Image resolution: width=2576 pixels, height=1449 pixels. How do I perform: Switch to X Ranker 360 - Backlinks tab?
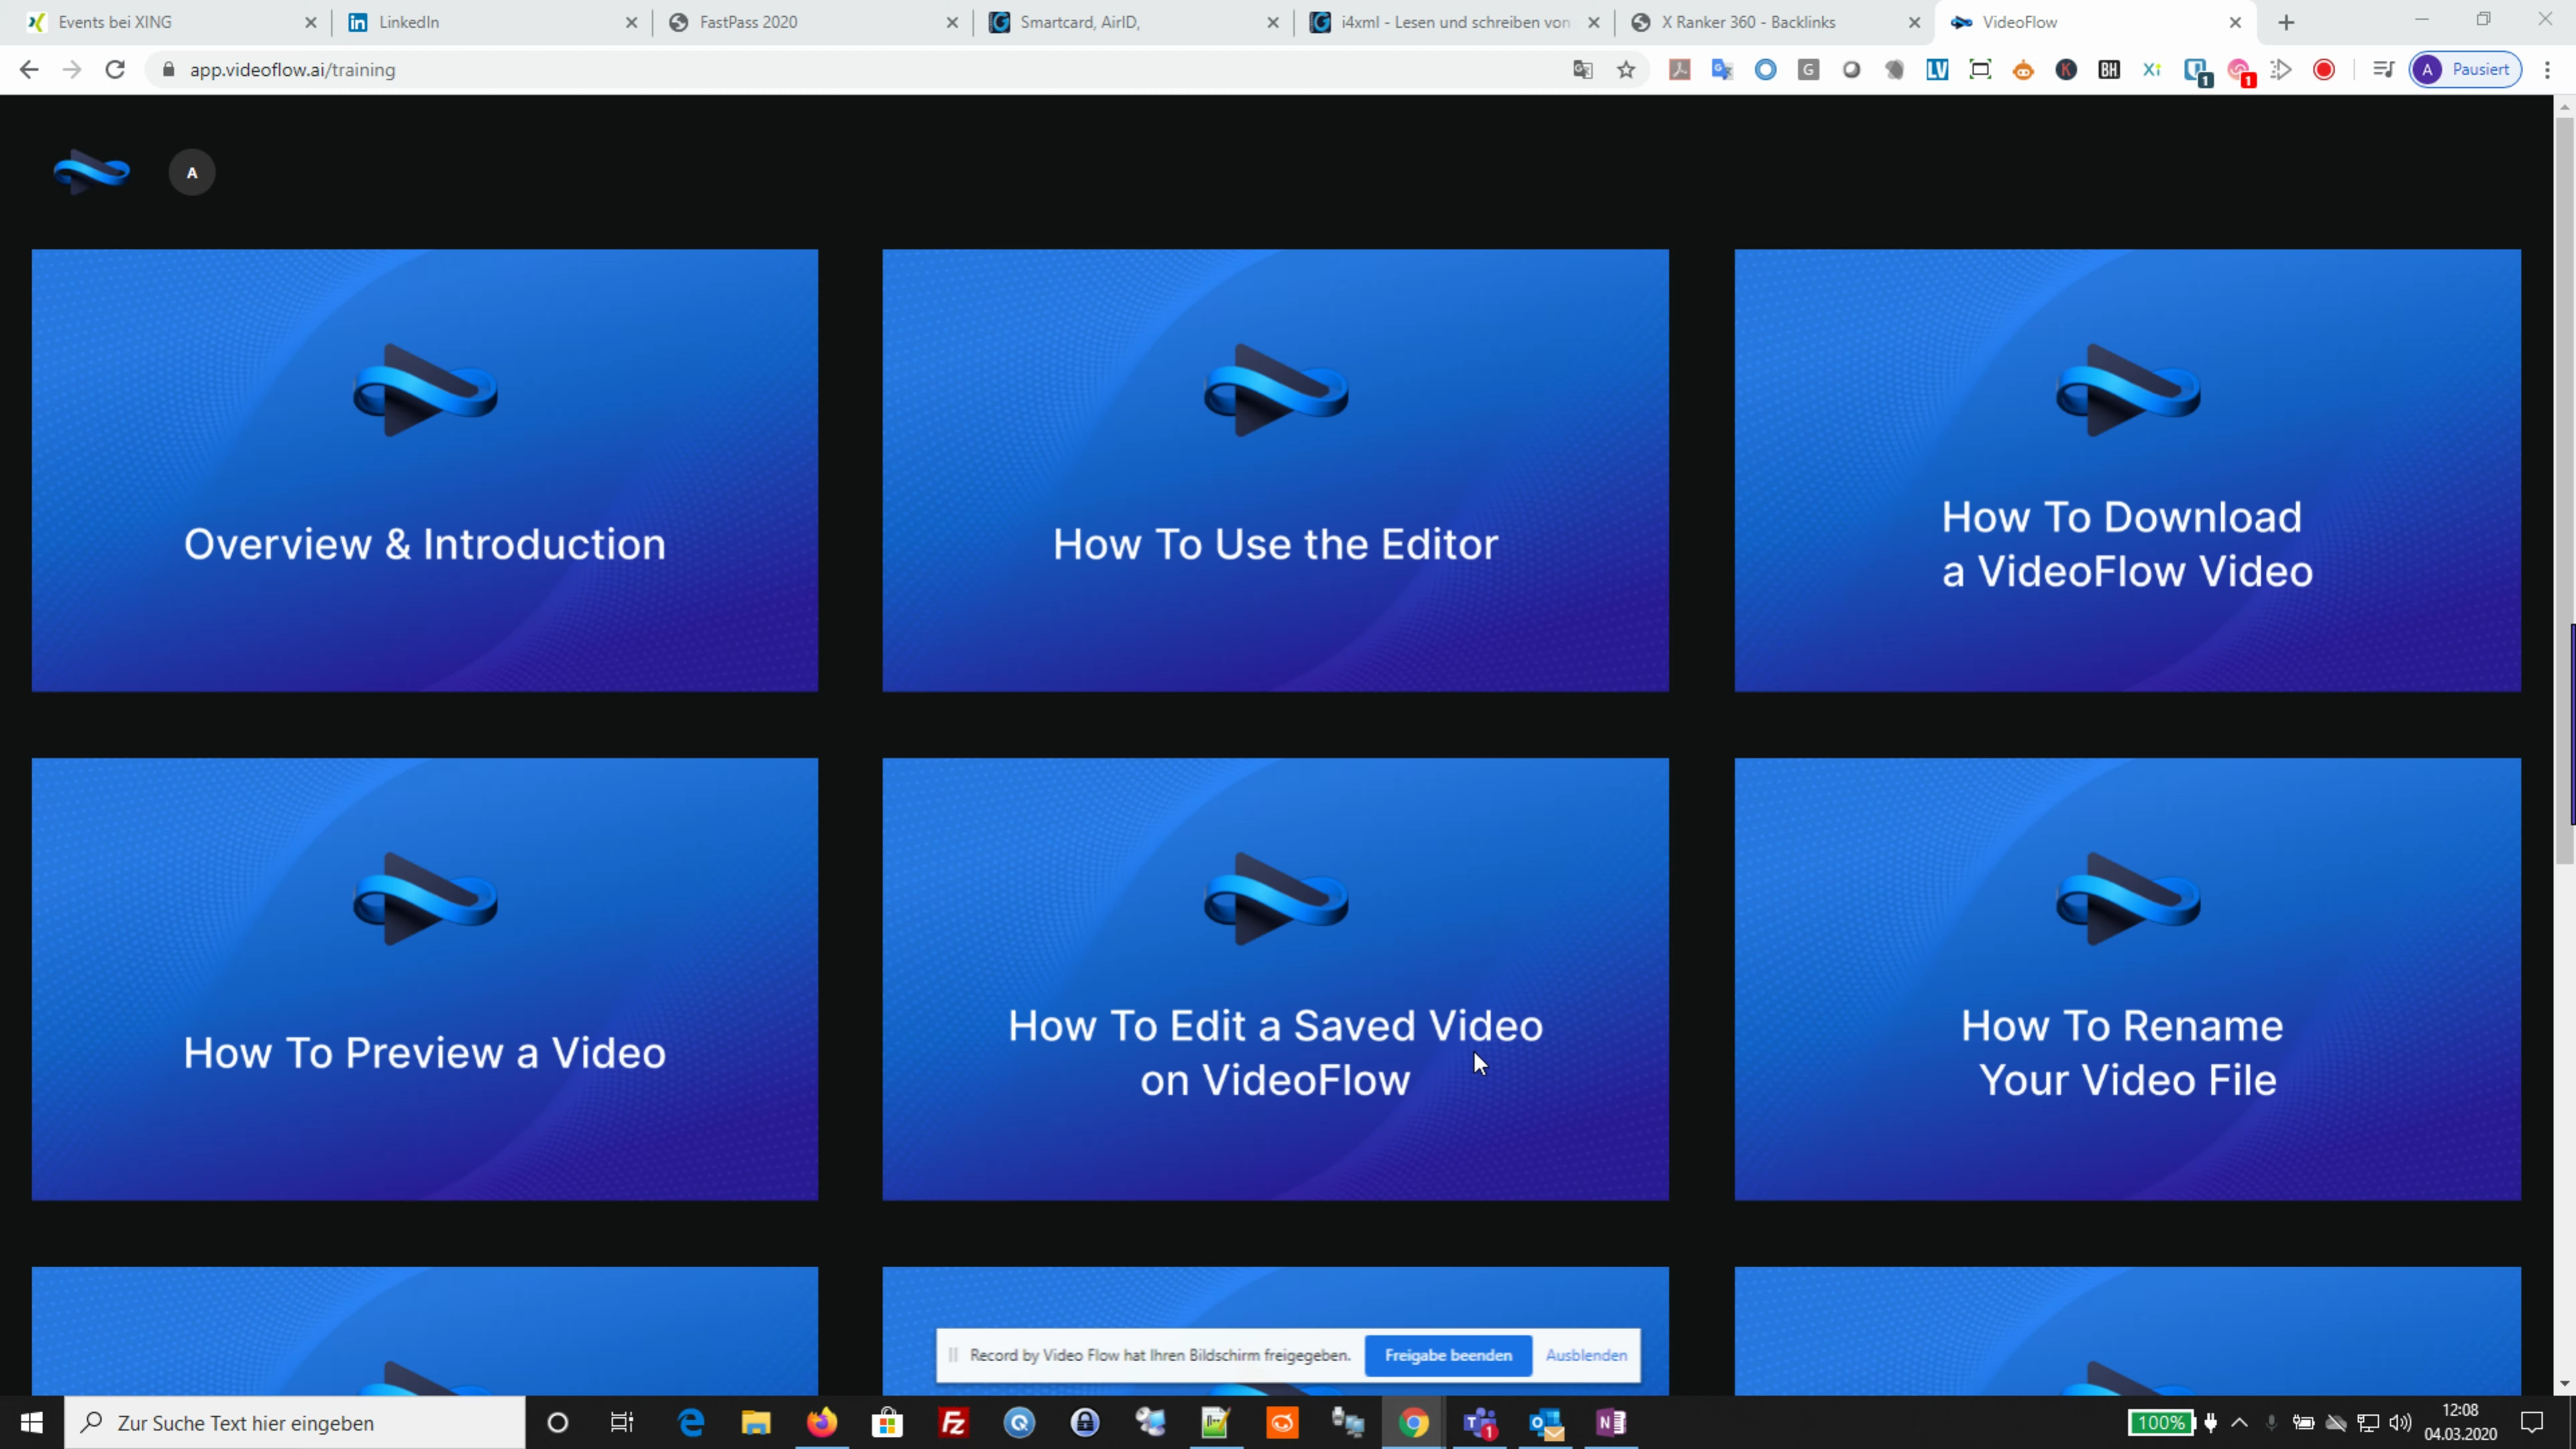point(1774,22)
